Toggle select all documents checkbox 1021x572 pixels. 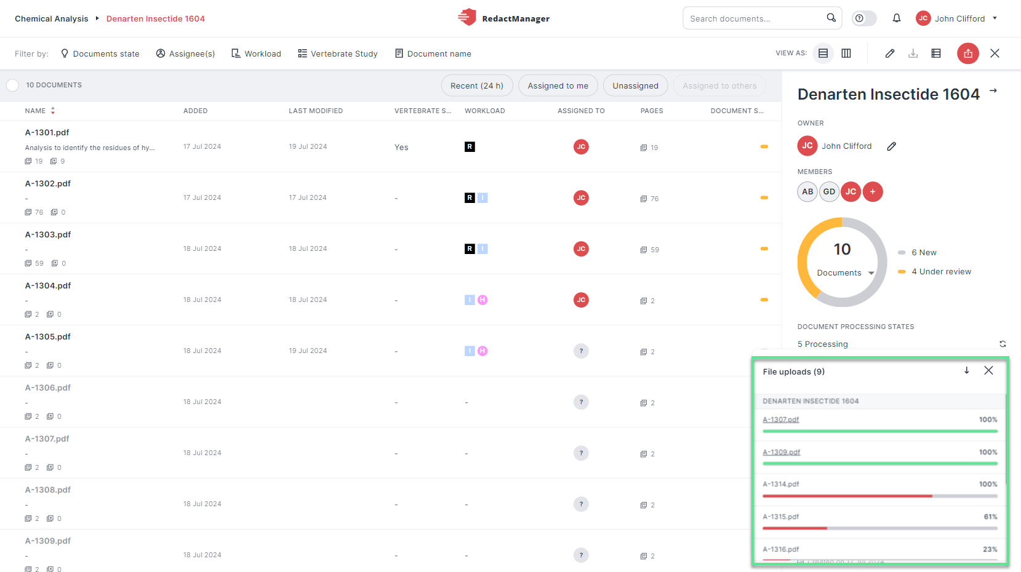pyautogui.click(x=12, y=85)
